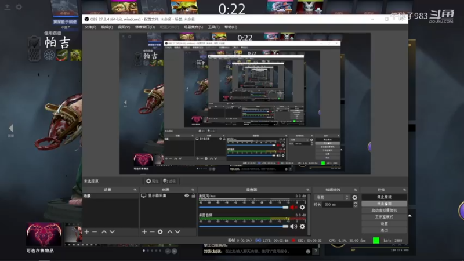464x261 pixels.
Task: Click the 可选在售物品 label in Dota 2
Action: click(40, 251)
